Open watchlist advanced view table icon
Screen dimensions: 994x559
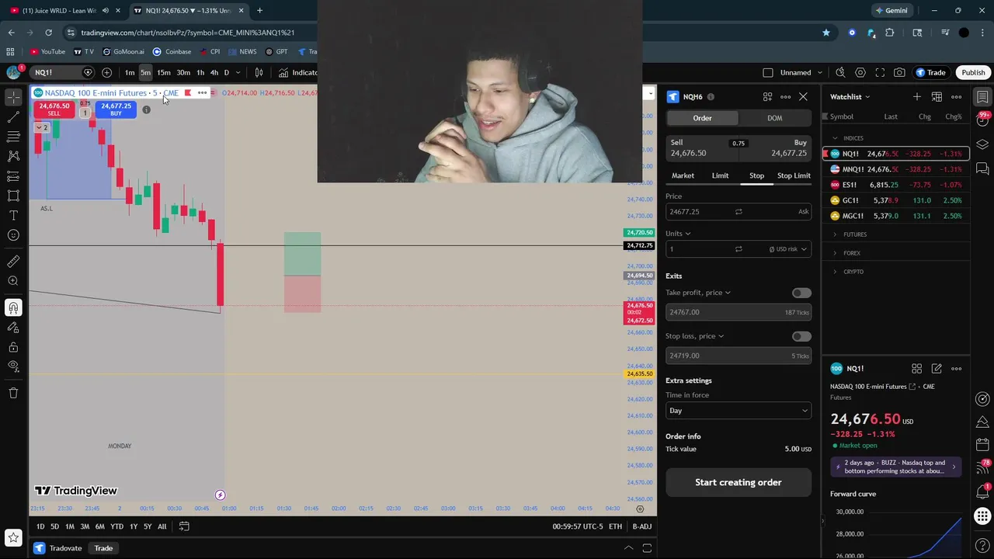(x=937, y=96)
